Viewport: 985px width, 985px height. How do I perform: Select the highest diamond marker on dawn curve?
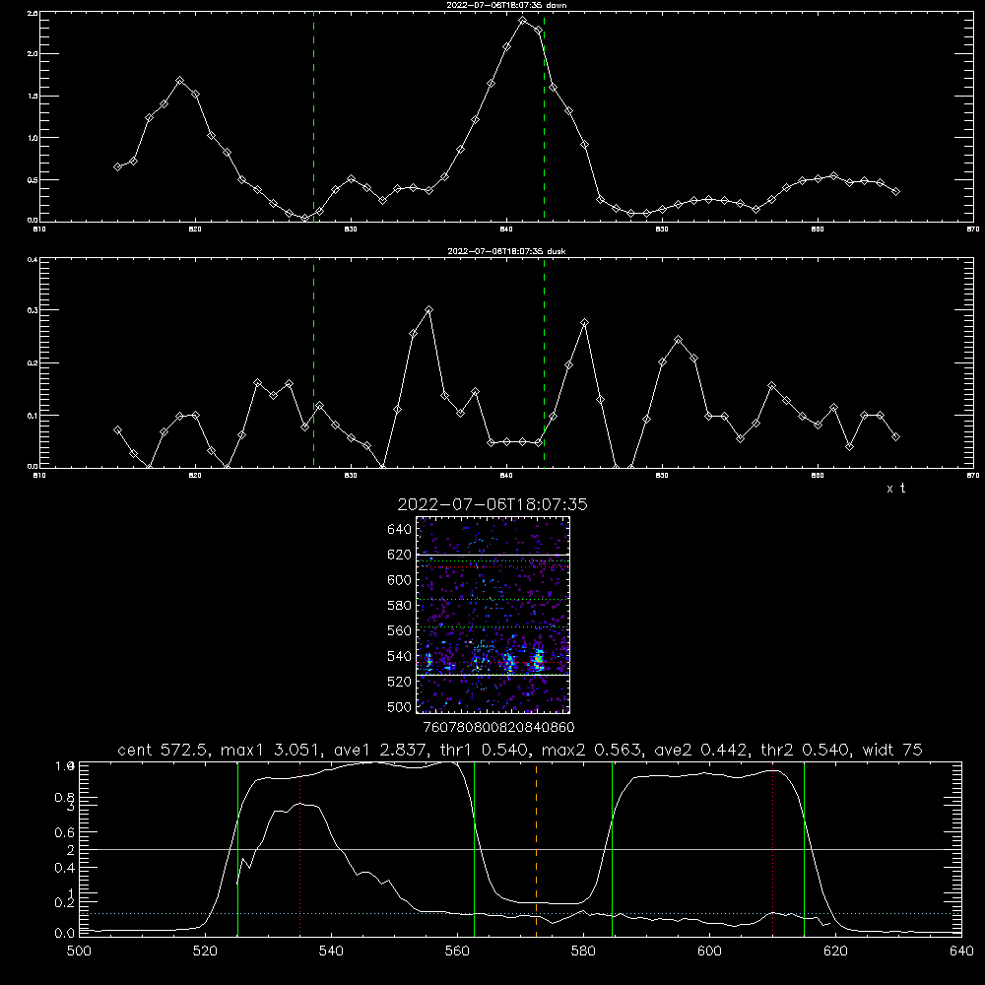pyautogui.click(x=523, y=20)
